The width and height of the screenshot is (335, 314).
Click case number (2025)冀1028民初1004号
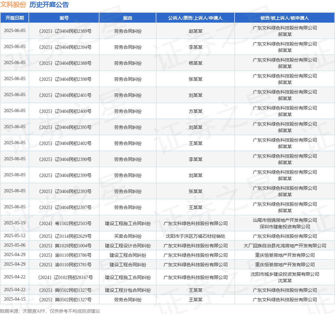tap(65, 246)
